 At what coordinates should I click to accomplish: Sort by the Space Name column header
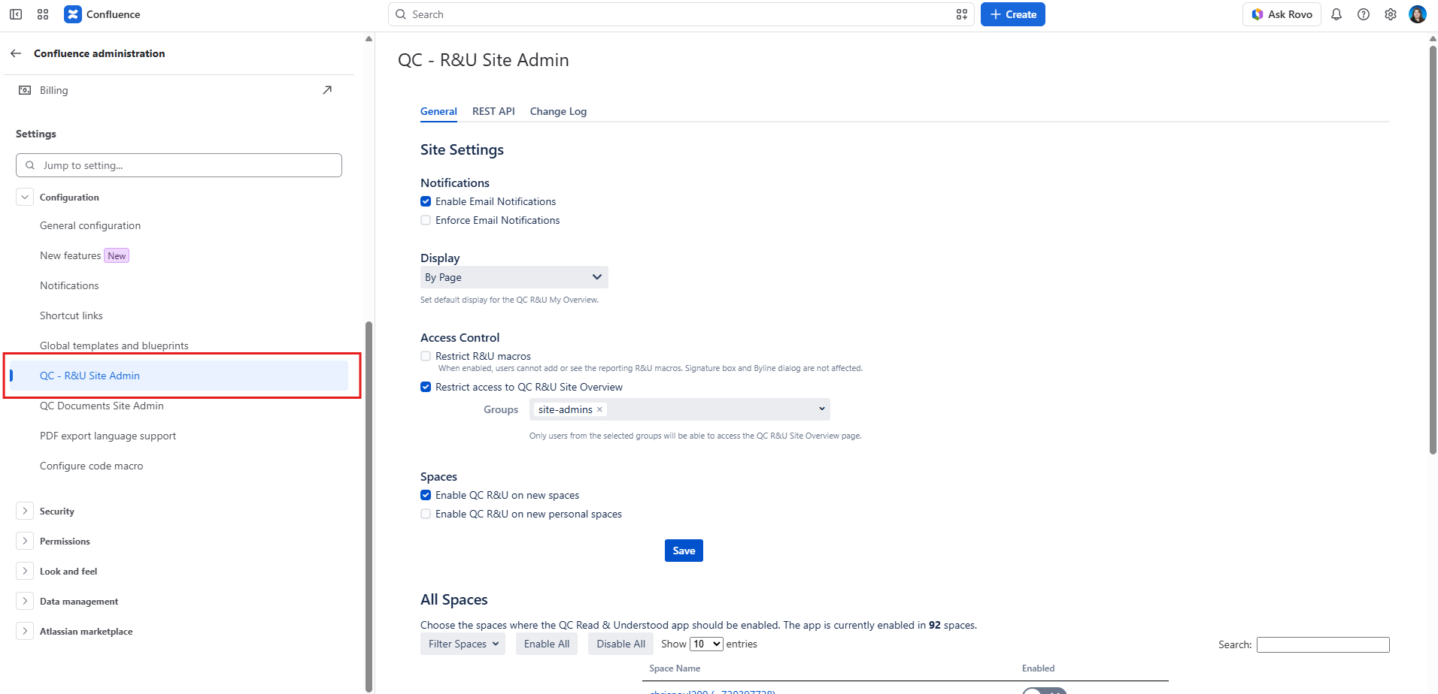(x=675, y=668)
